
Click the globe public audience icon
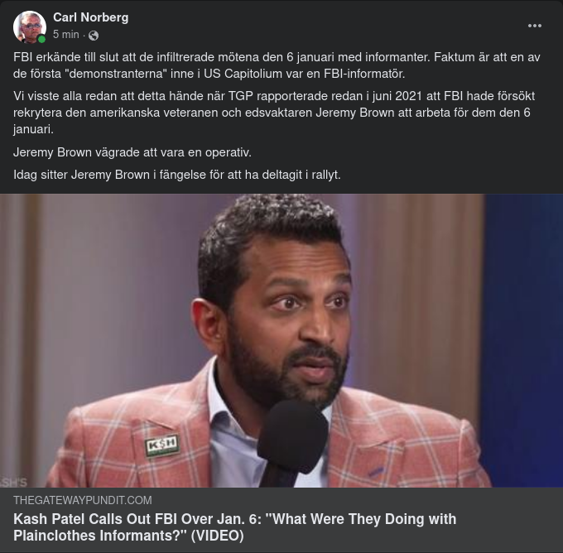94,36
